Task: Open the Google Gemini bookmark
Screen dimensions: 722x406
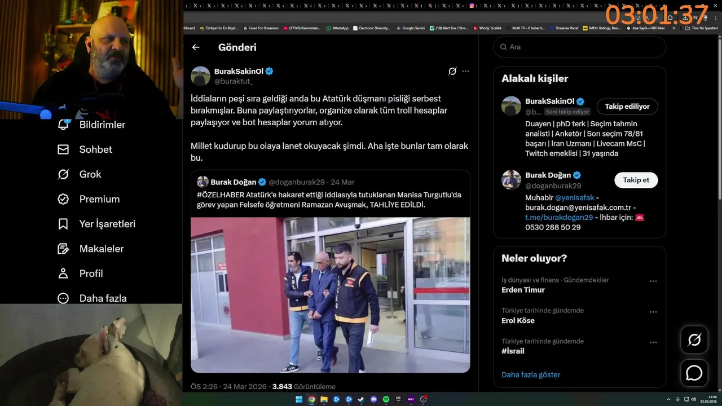Action: 410,28
